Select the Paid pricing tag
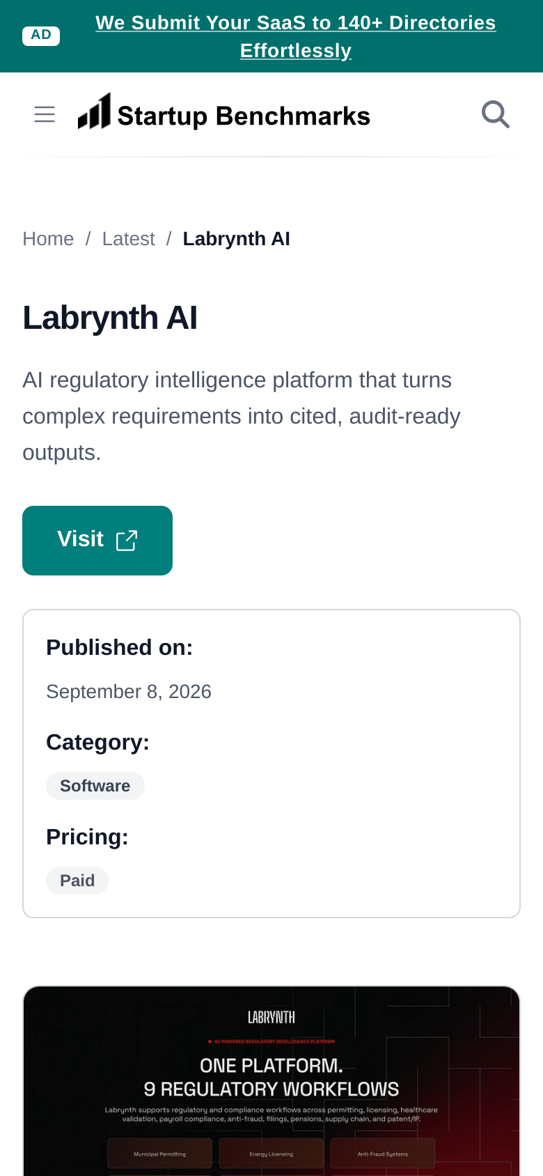543x1176 pixels. click(x=77, y=881)
